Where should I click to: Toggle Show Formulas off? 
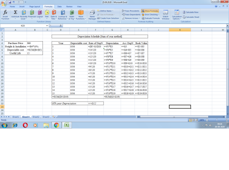(x=150, y=11)
